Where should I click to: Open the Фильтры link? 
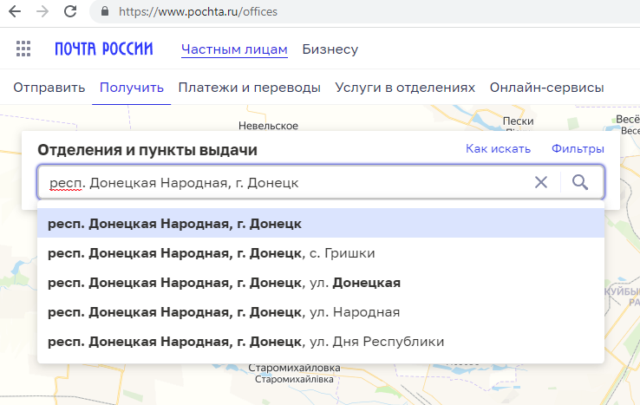[x=578, y=148]
